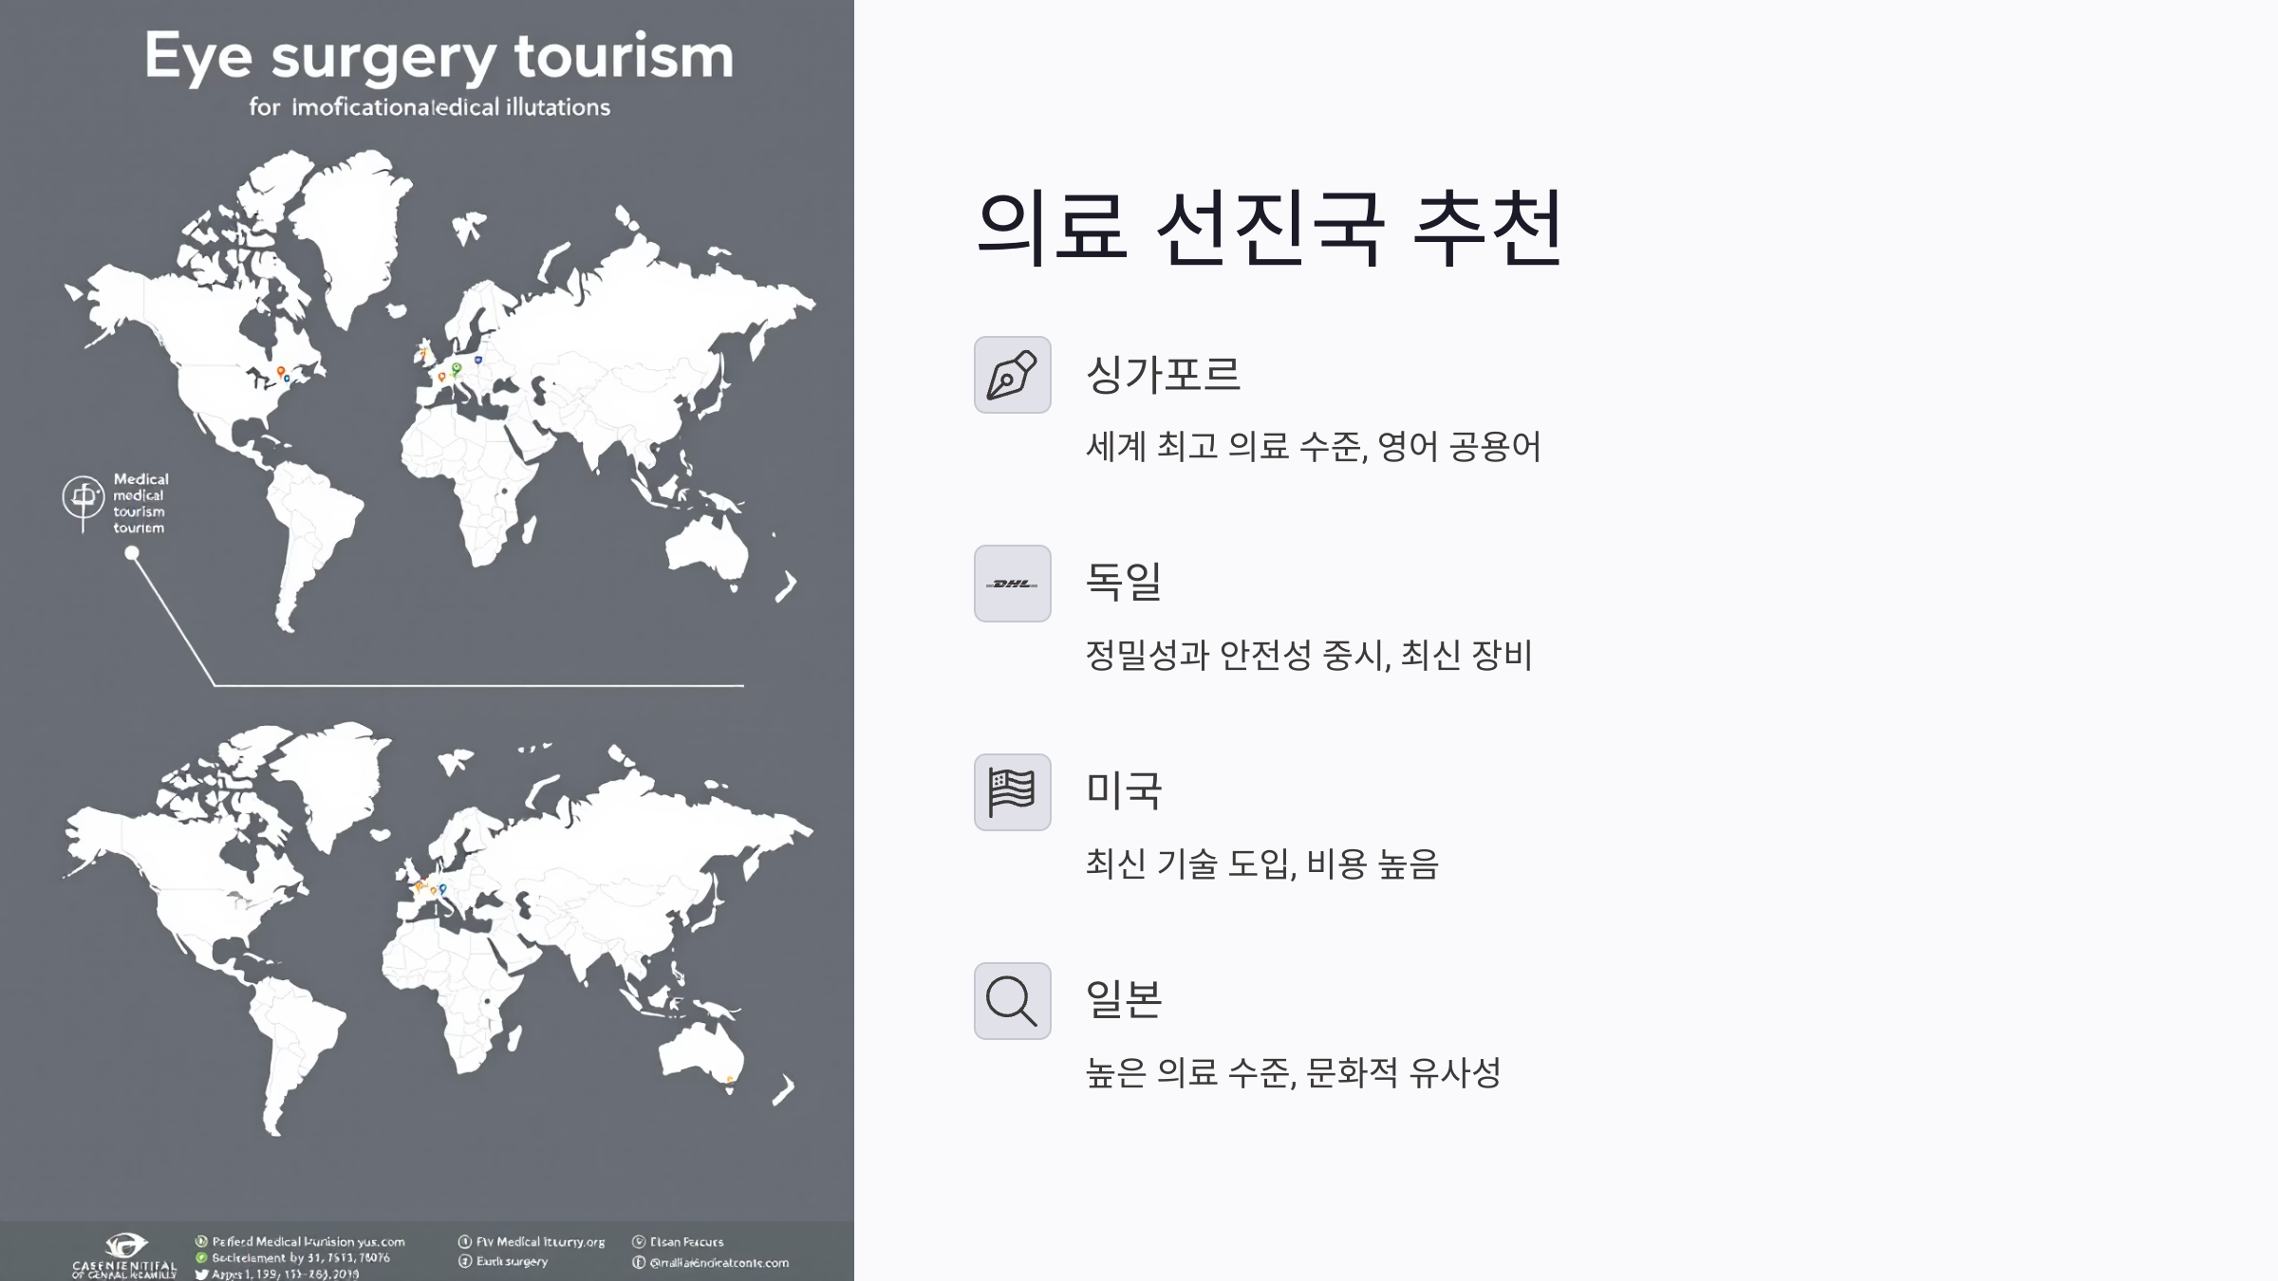Click the green map pin over Europe
The width and height of the screenshot is (2278, 1281).
point(457,369)
